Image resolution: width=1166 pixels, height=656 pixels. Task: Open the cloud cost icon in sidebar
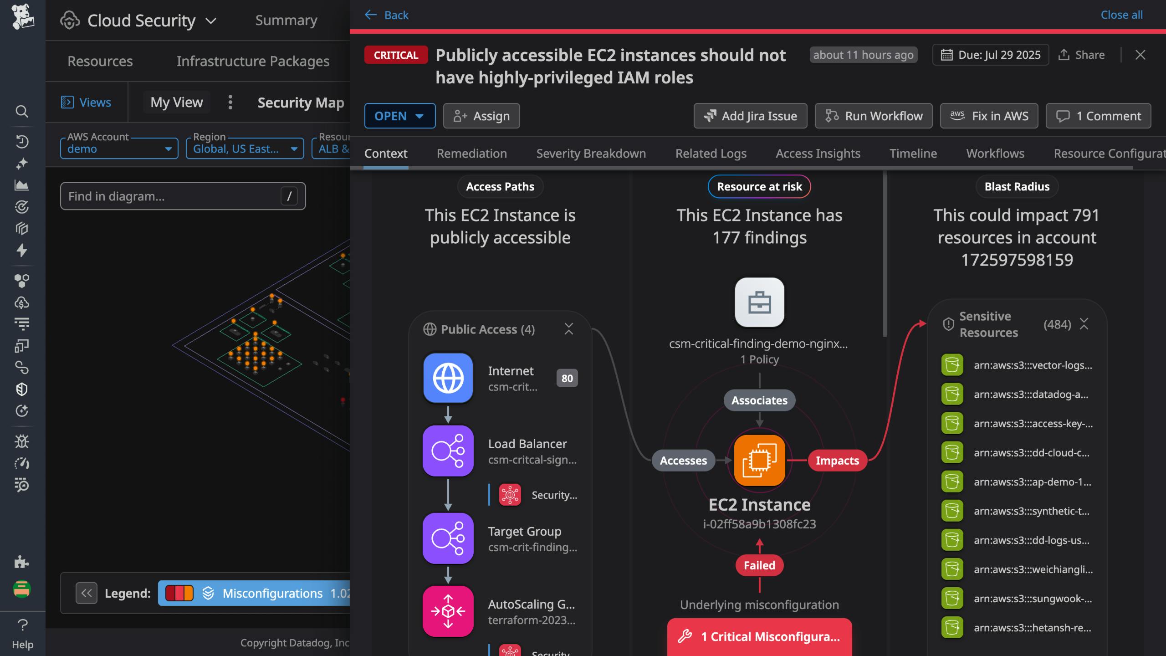tap(22, 302)
